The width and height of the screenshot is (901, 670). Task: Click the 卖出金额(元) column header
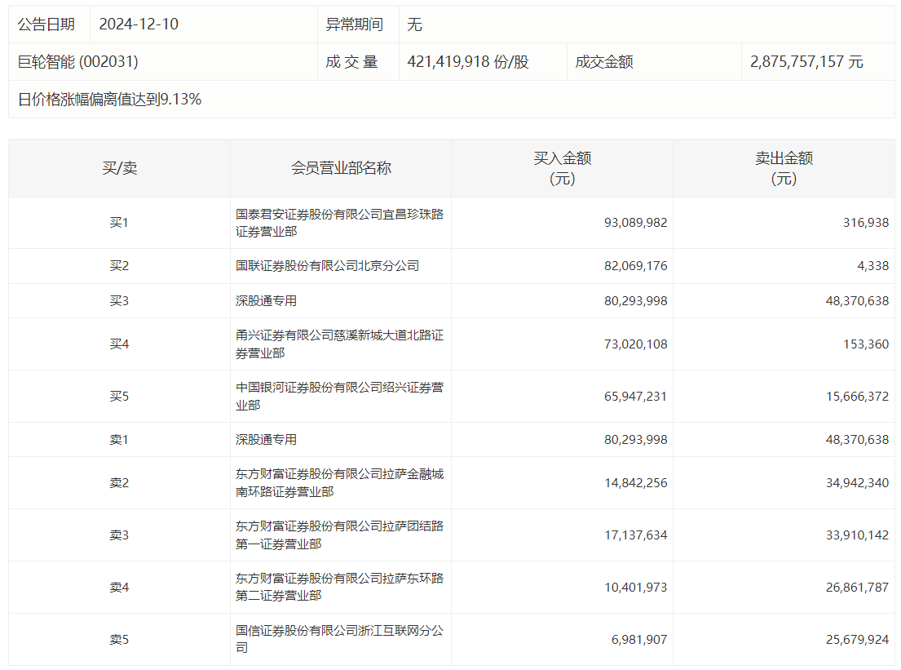[784, 168]
